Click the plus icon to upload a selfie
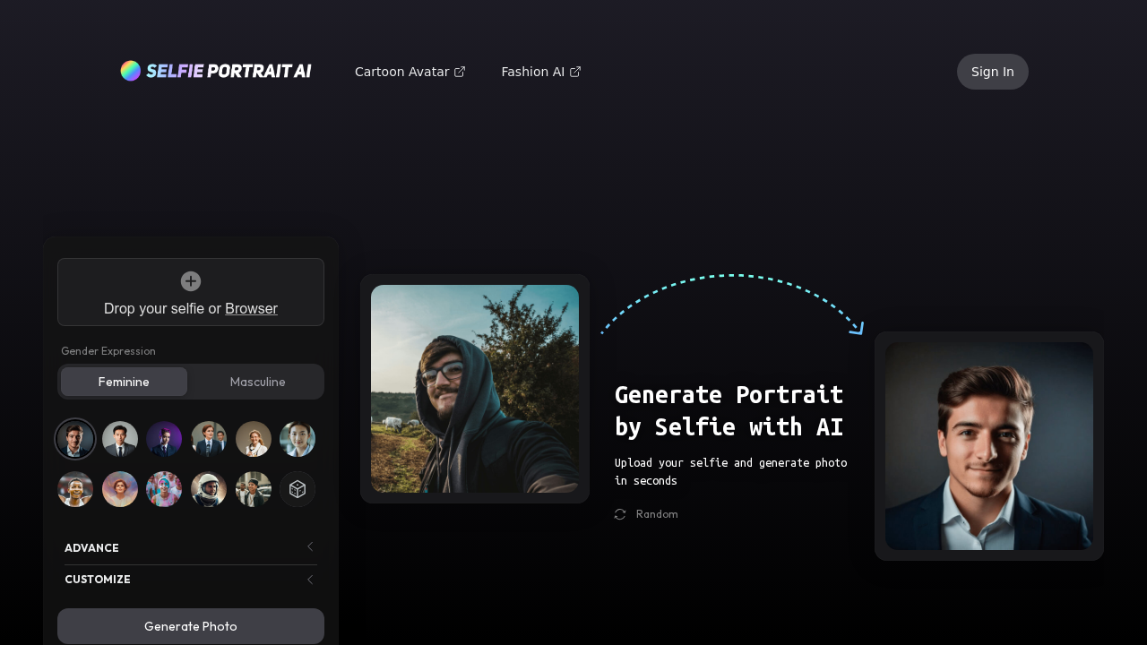1147x645 pixels. click(x=190, y=279)
